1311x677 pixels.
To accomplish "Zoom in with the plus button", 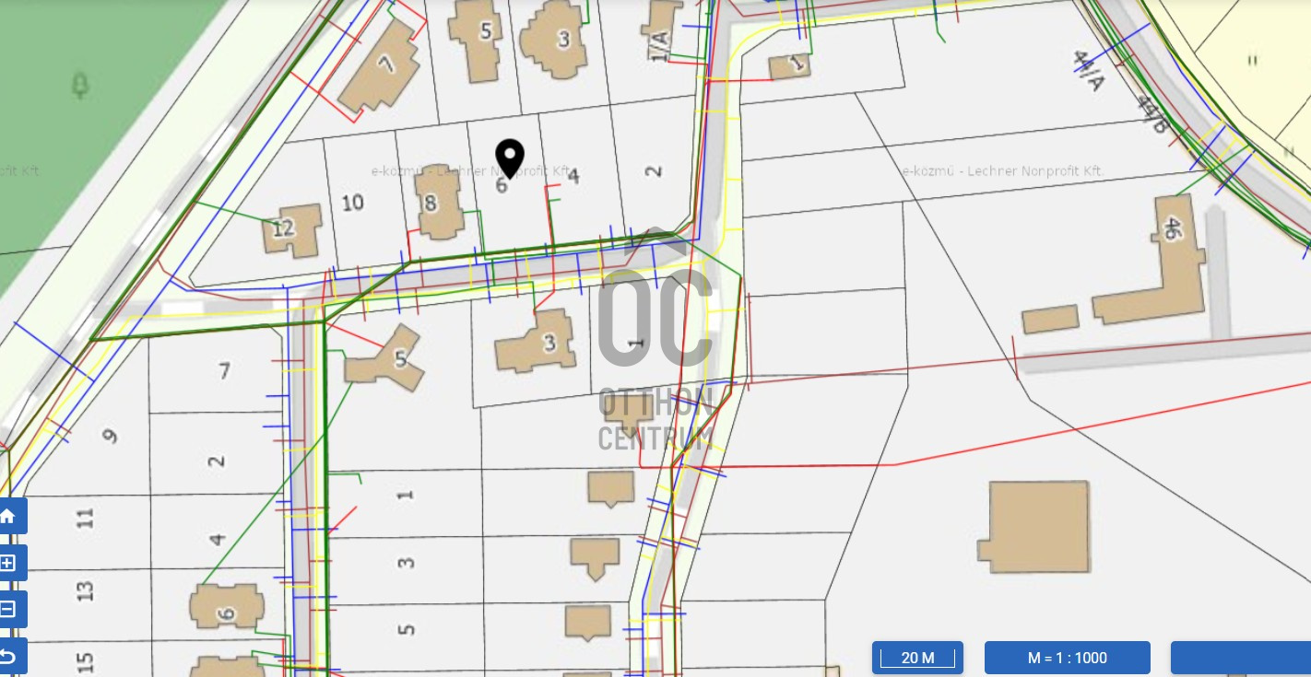I will pyautogui.click(x=11, y=563).
